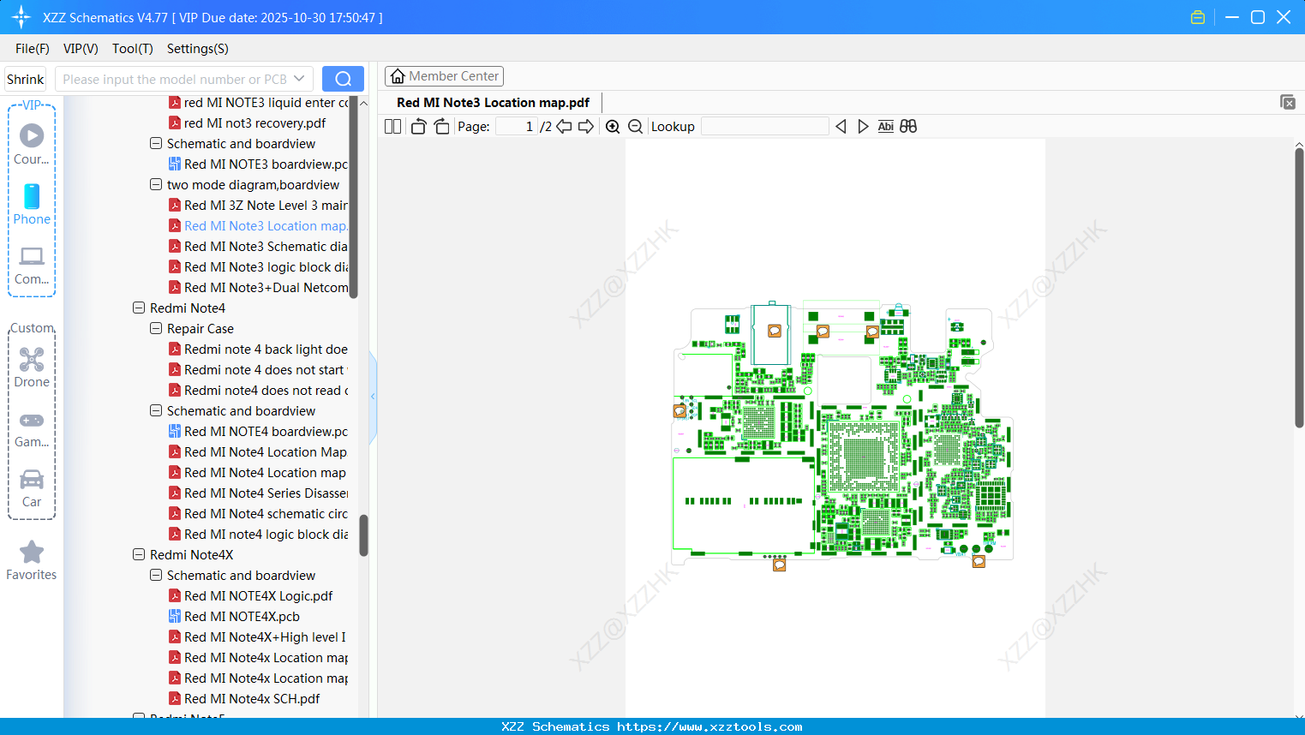This screenshot has height=735, width=1305.
Task: Open the Settings(S) menu
Action: [x=198, y=49]
